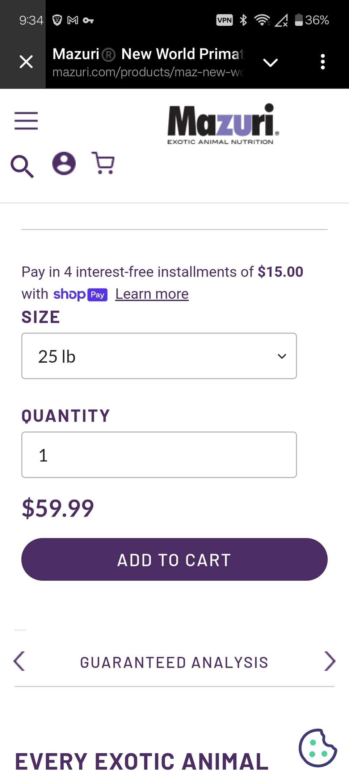The image size is (349, 779).
Task: Tap the page URL mazuri.com address
Action: (x=148, y=72)
